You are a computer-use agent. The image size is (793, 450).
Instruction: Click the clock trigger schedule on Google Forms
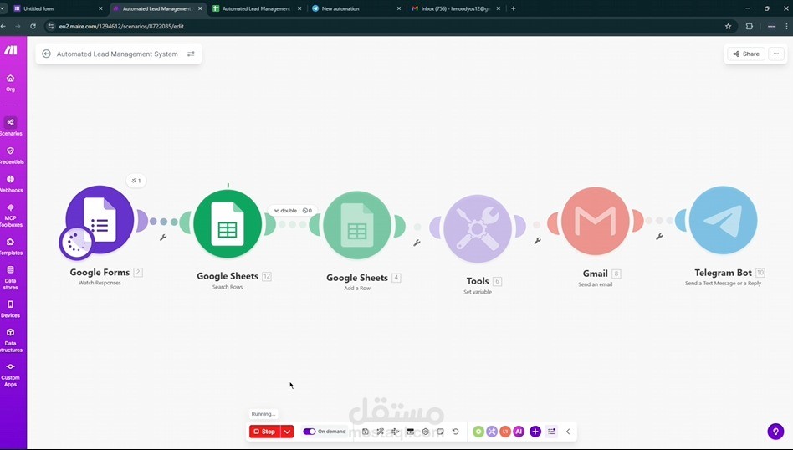pos(76,243)
